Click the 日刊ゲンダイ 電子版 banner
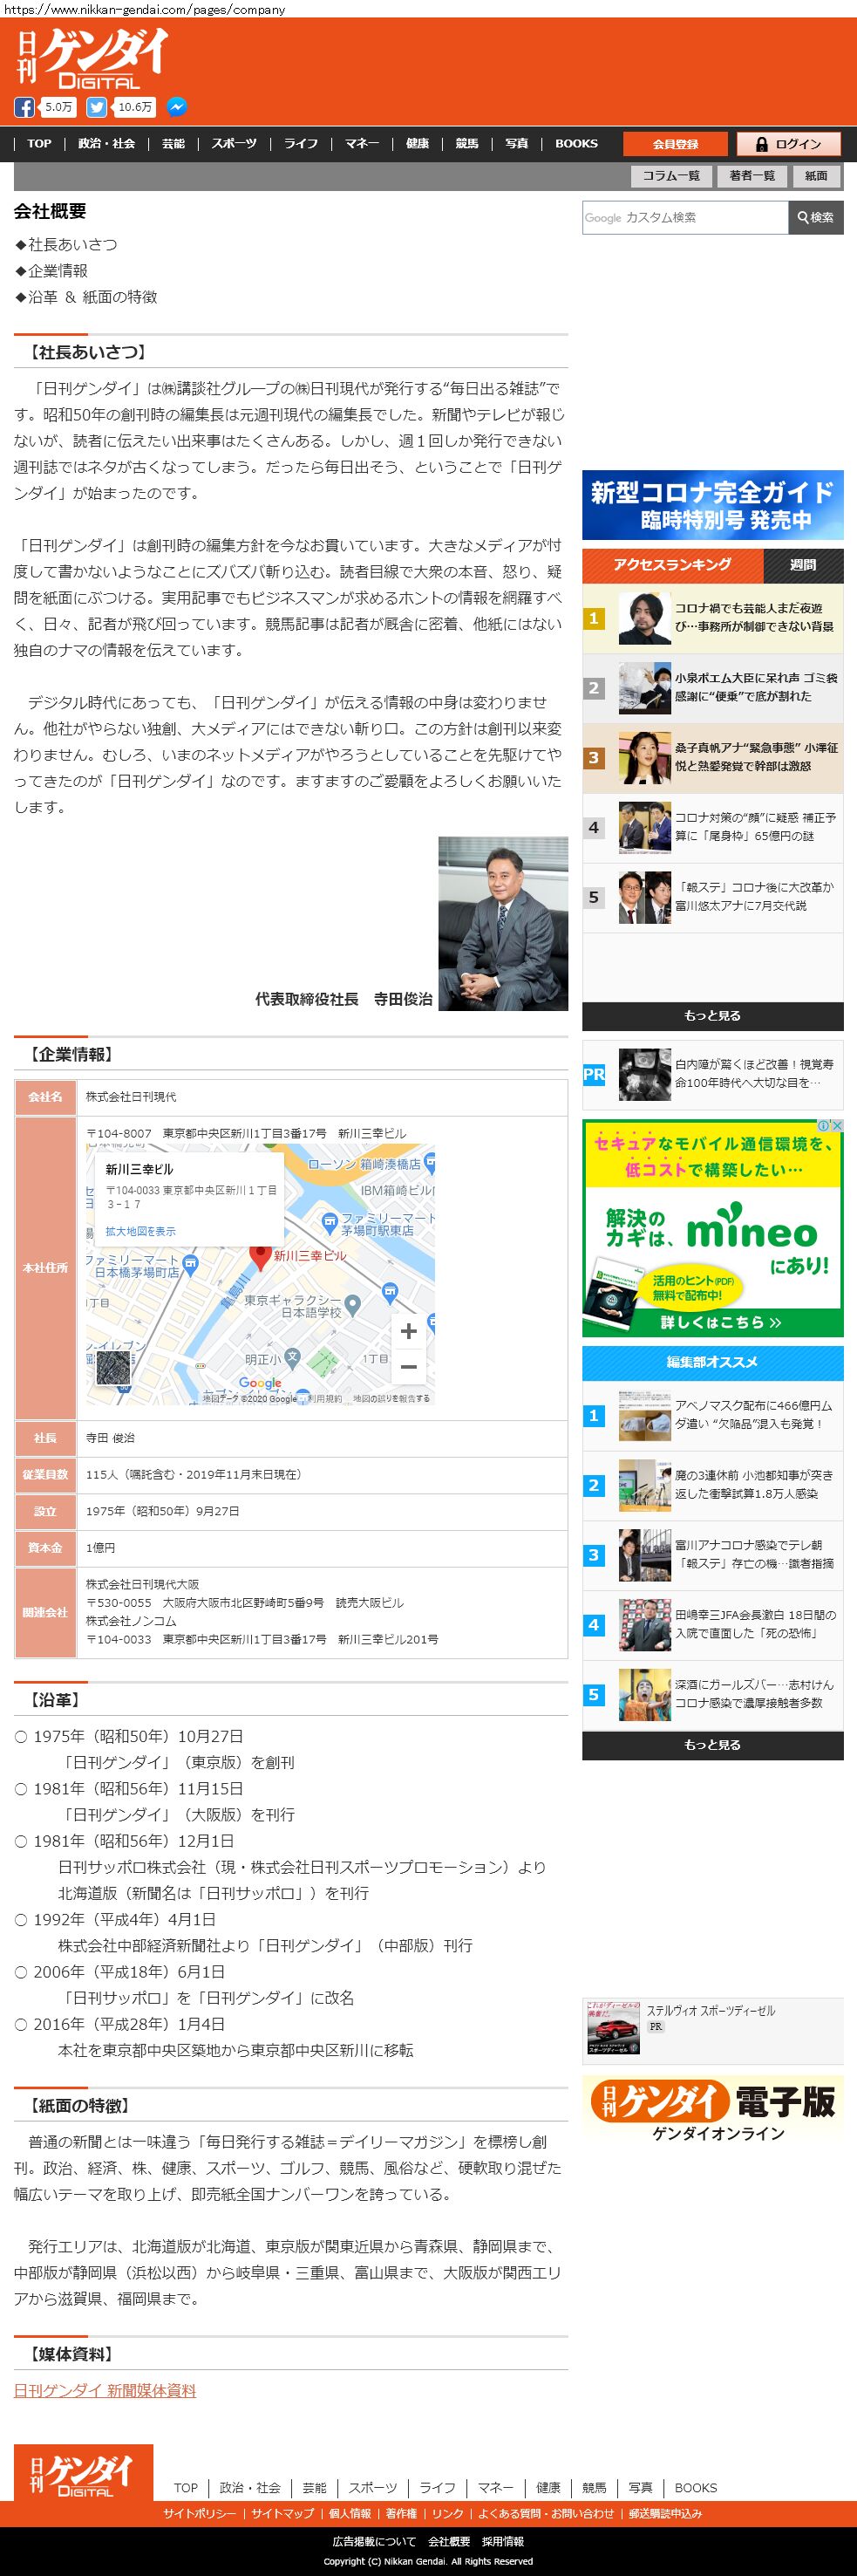Viewport: 857px width, 2576px height. [713, 2112]
